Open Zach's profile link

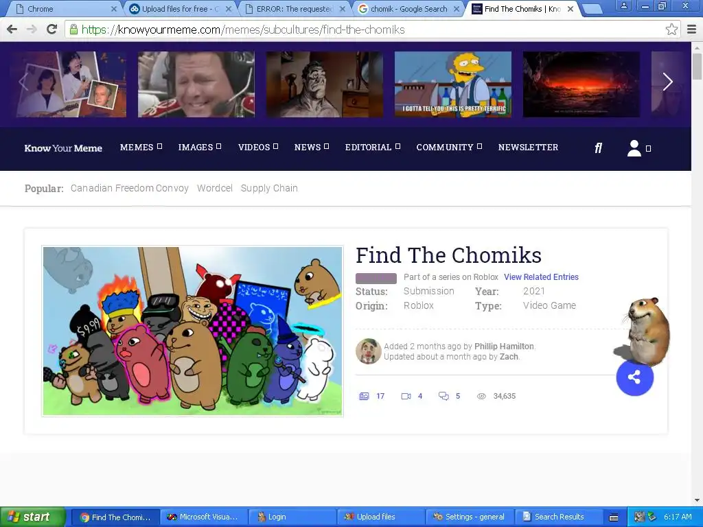click(509, 357)
